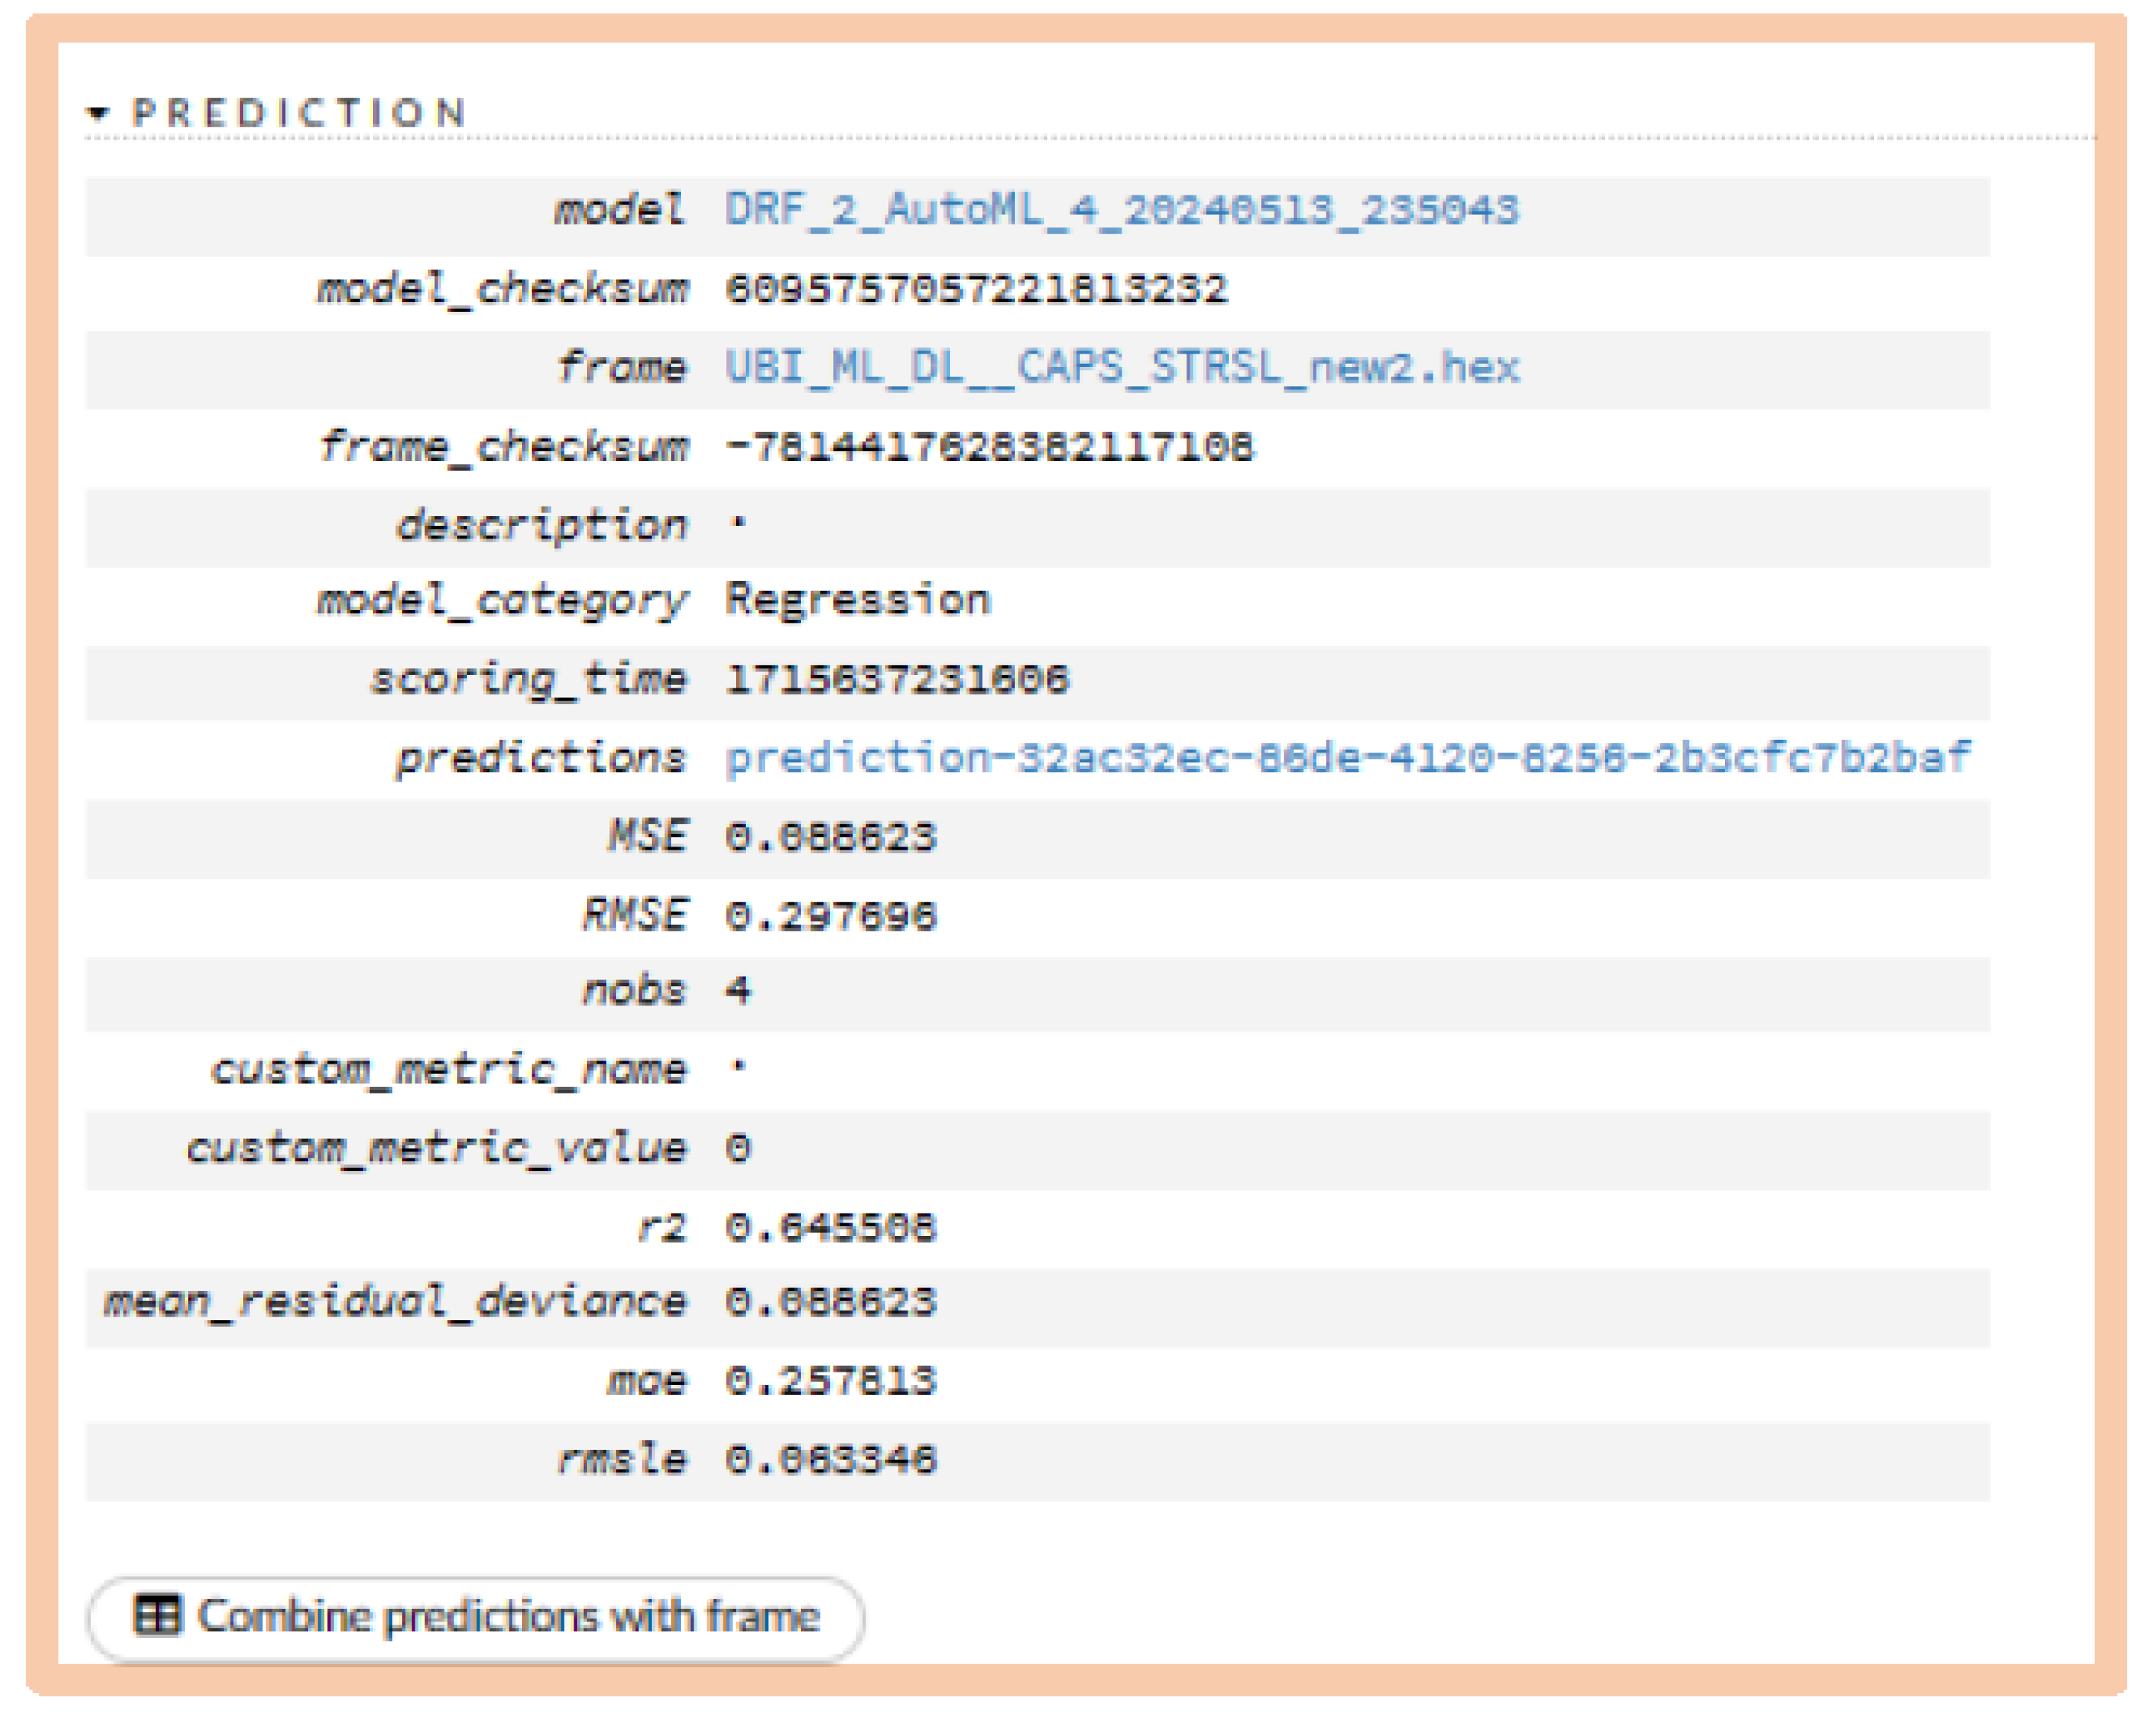This screenshot has width=2156, height=1717.
Task: Click the scoring_time value 1715637231606
Action: [895, 680]
